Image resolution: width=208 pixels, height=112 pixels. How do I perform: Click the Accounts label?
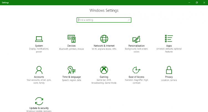click(x=39, y=77)
